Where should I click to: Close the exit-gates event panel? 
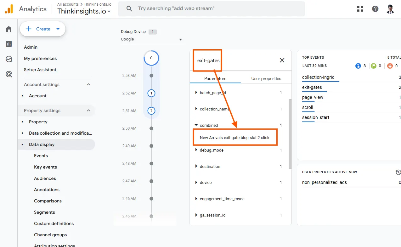coord(282,60)
